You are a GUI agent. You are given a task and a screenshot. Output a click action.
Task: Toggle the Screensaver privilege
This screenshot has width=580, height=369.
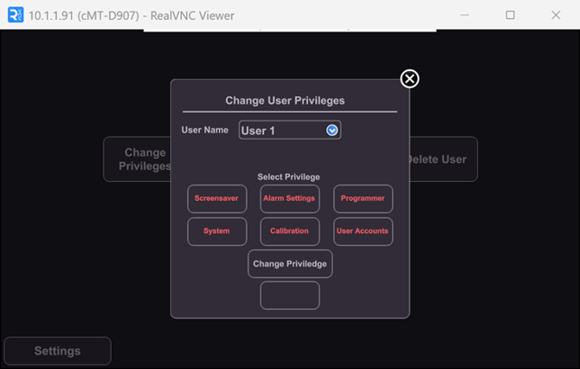[216, 198]
